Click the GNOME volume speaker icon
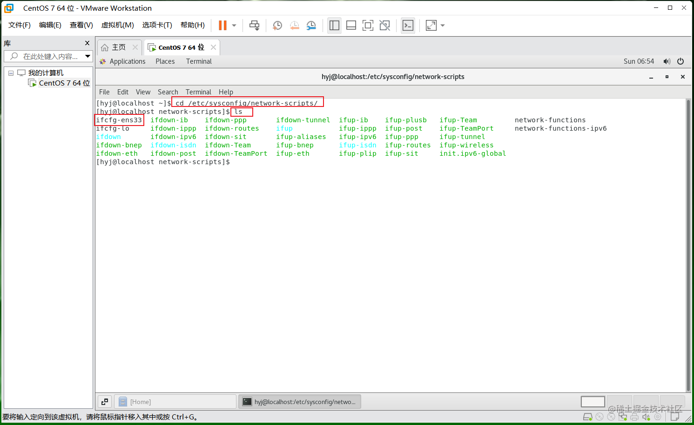The width and height of the screenshot is (694, 425). click(667, 61)
